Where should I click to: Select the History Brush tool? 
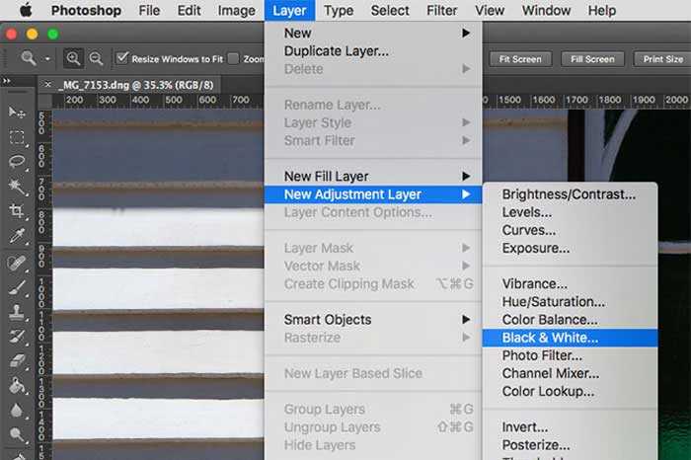[x=17, y=337]
